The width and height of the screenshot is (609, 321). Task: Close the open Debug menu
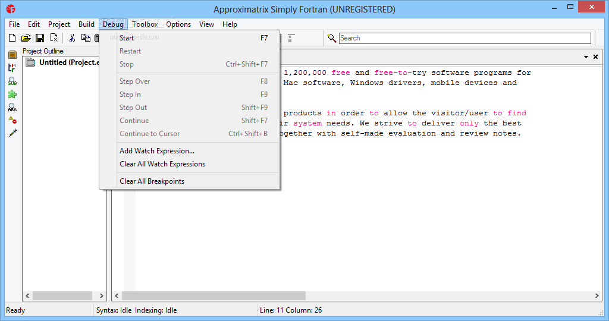113,24
